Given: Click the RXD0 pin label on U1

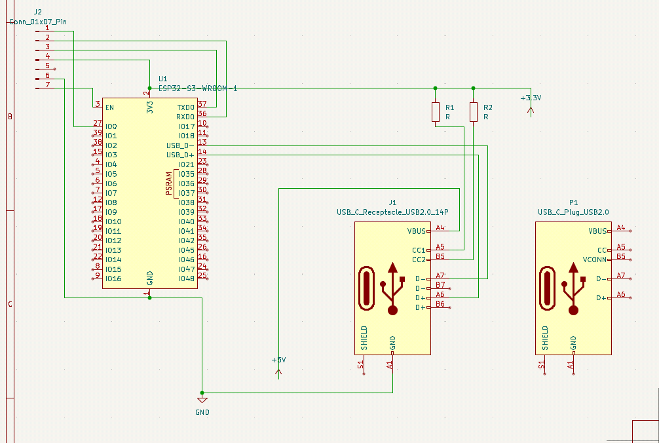Looking at the screenshot, I should 185,117.
